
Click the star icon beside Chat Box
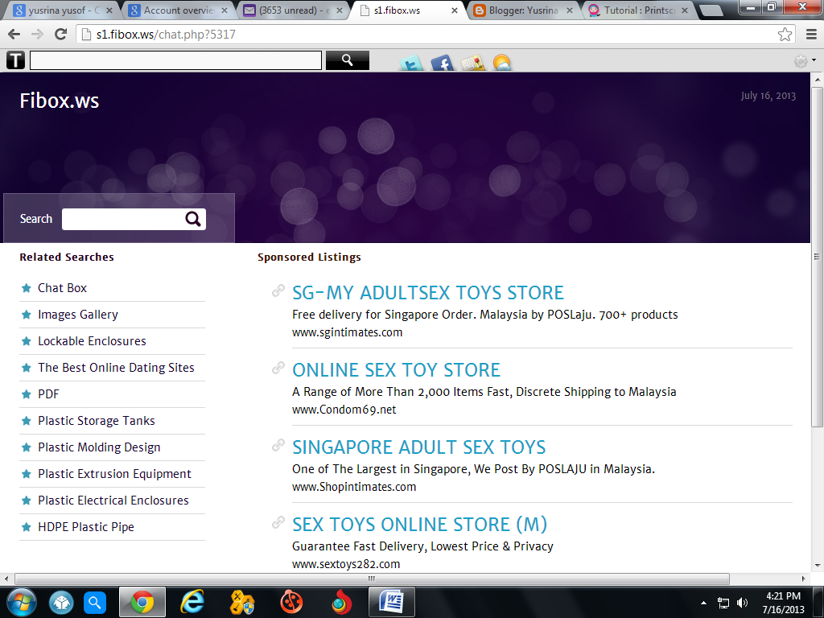(27, 288)
